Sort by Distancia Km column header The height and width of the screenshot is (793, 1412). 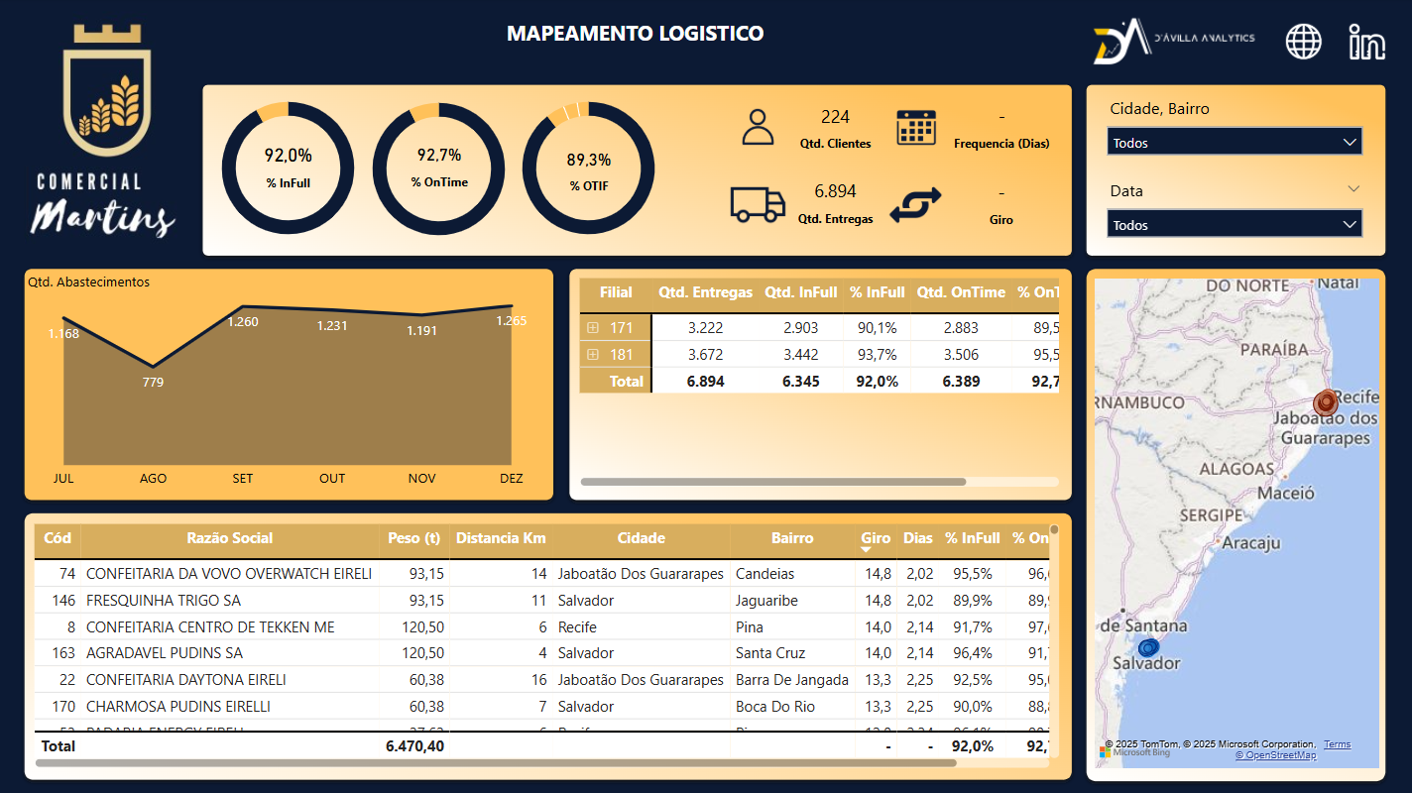click(501, 538)
